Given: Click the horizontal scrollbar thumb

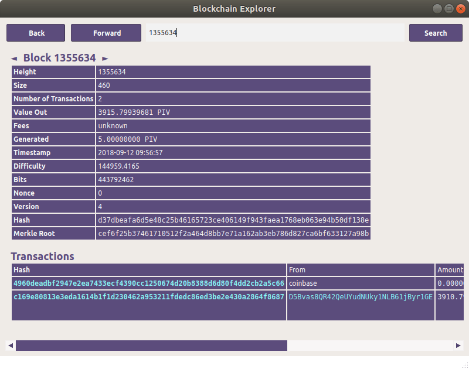Looking at the screenshot, I should pos(151,346).
